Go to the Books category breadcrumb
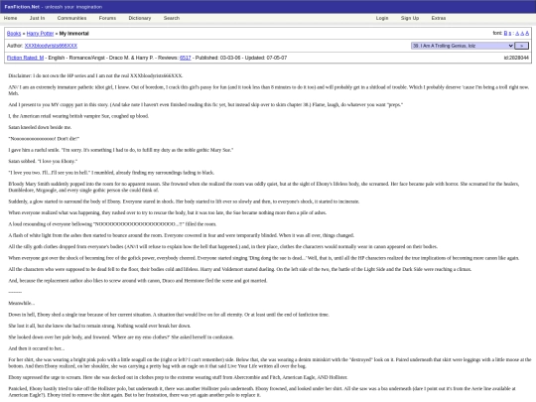 (x=14, y=34)
